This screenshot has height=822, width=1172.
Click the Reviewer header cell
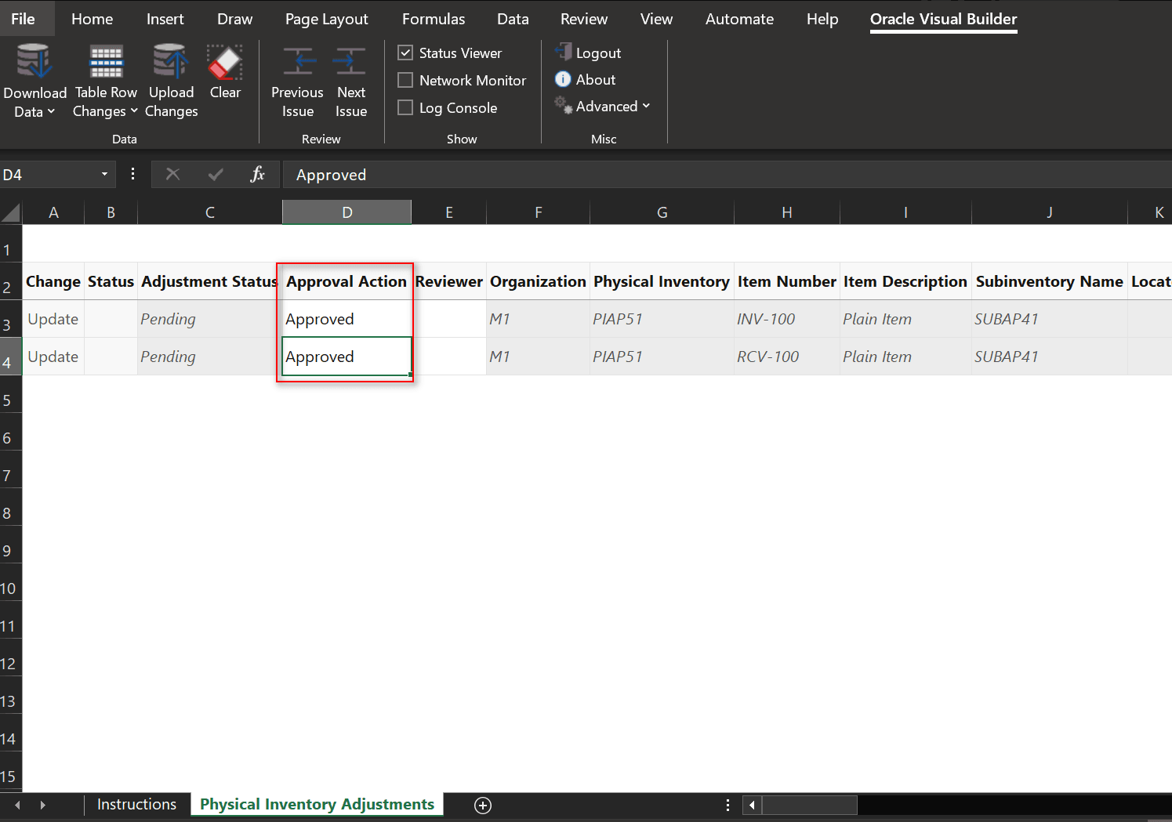(x=448, y=281)
